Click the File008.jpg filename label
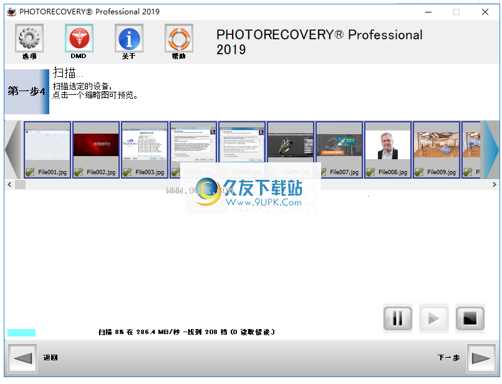The image size is (502, 384). (x=393, y=172)
